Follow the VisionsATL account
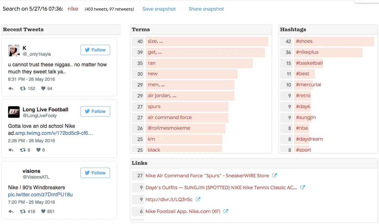The image size is (379, 224). 95,173
